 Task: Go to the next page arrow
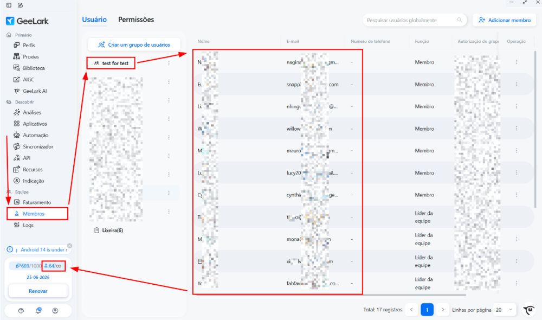click(x=442, y=310)
